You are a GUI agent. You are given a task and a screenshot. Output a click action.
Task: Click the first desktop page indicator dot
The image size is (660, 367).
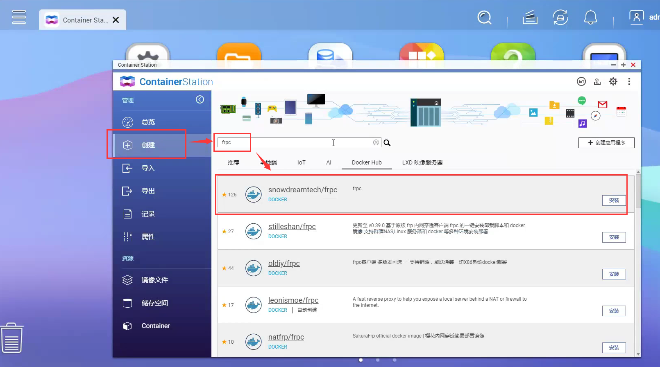(x=361, y=360)
